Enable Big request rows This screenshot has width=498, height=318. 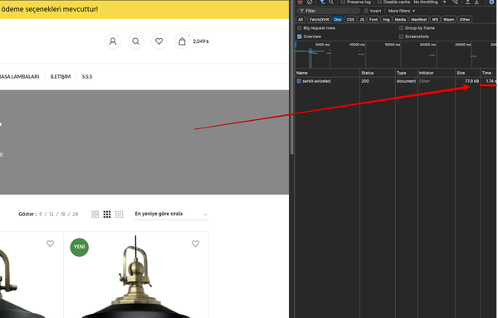pos(299,28)
